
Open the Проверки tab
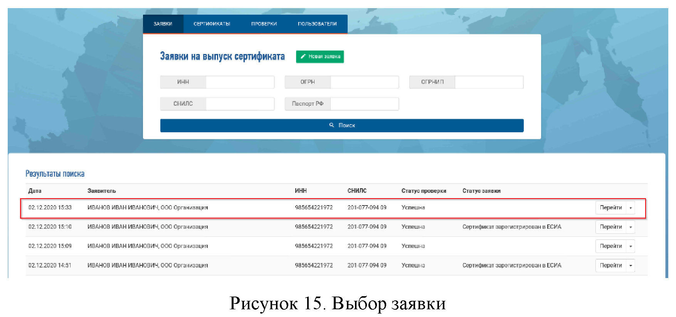[x=264, y=24]
